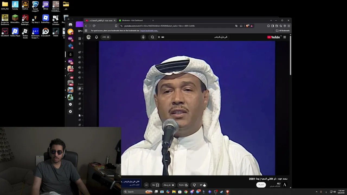Select the Roblox Player desktop icon
Screen dimensions: 347x195
pyautogui.click(x=15, y=32)
